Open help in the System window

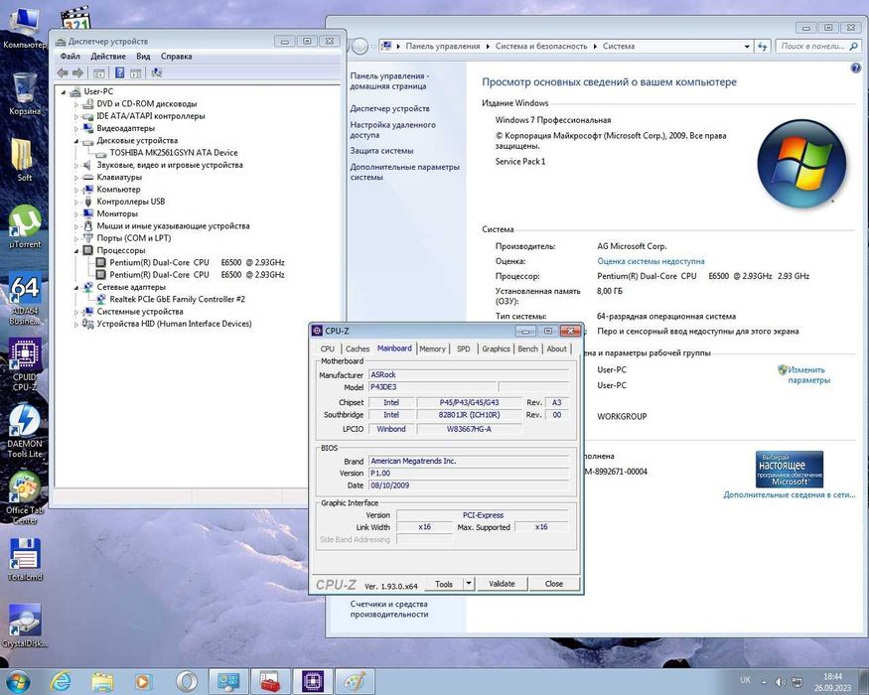pos(855,69)
